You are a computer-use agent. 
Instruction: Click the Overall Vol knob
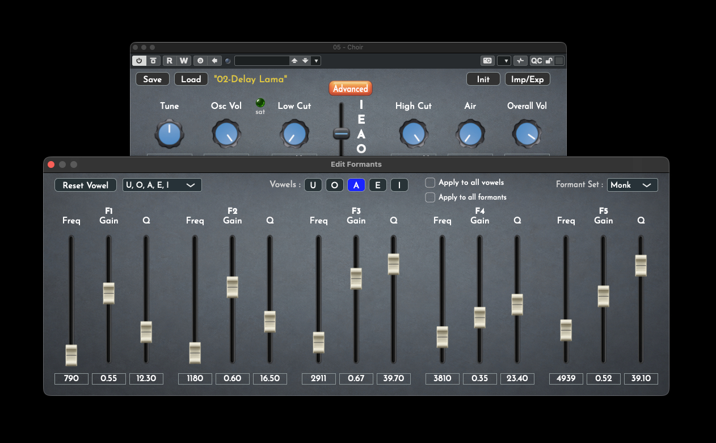coord(527,134)
